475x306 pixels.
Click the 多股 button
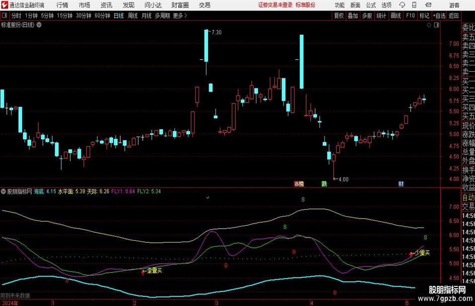point(367,16)
